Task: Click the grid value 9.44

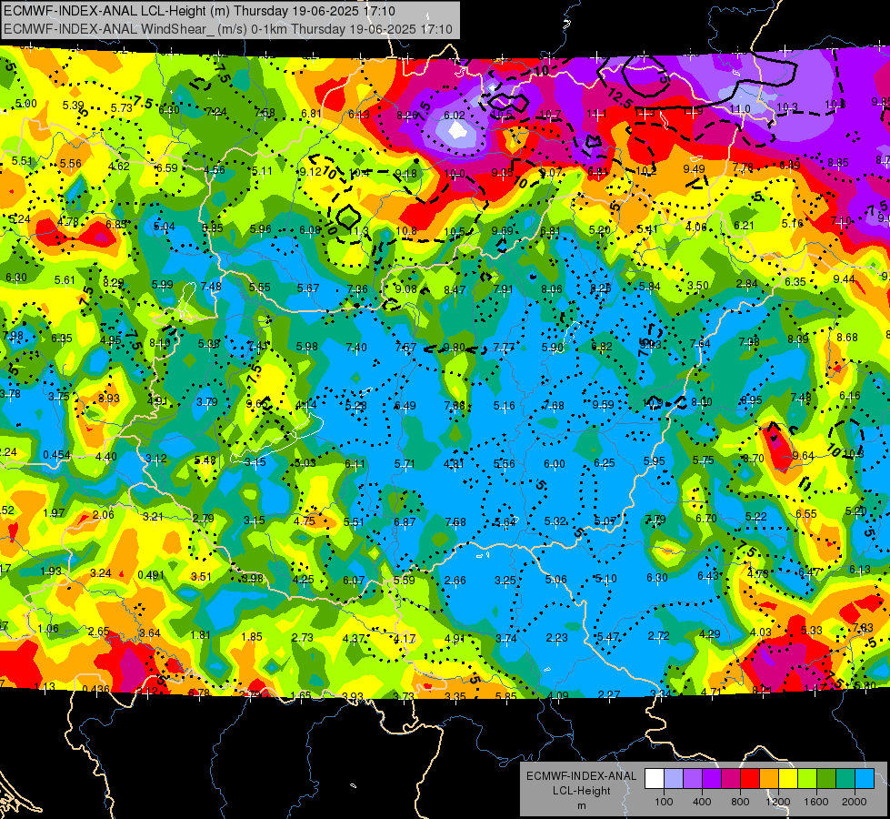Action: [x=844, y=278]
